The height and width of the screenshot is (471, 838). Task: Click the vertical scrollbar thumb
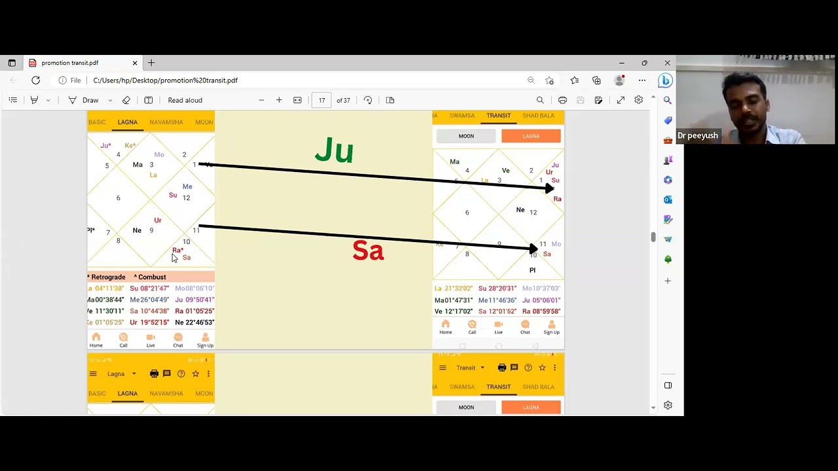click(653, 237)
